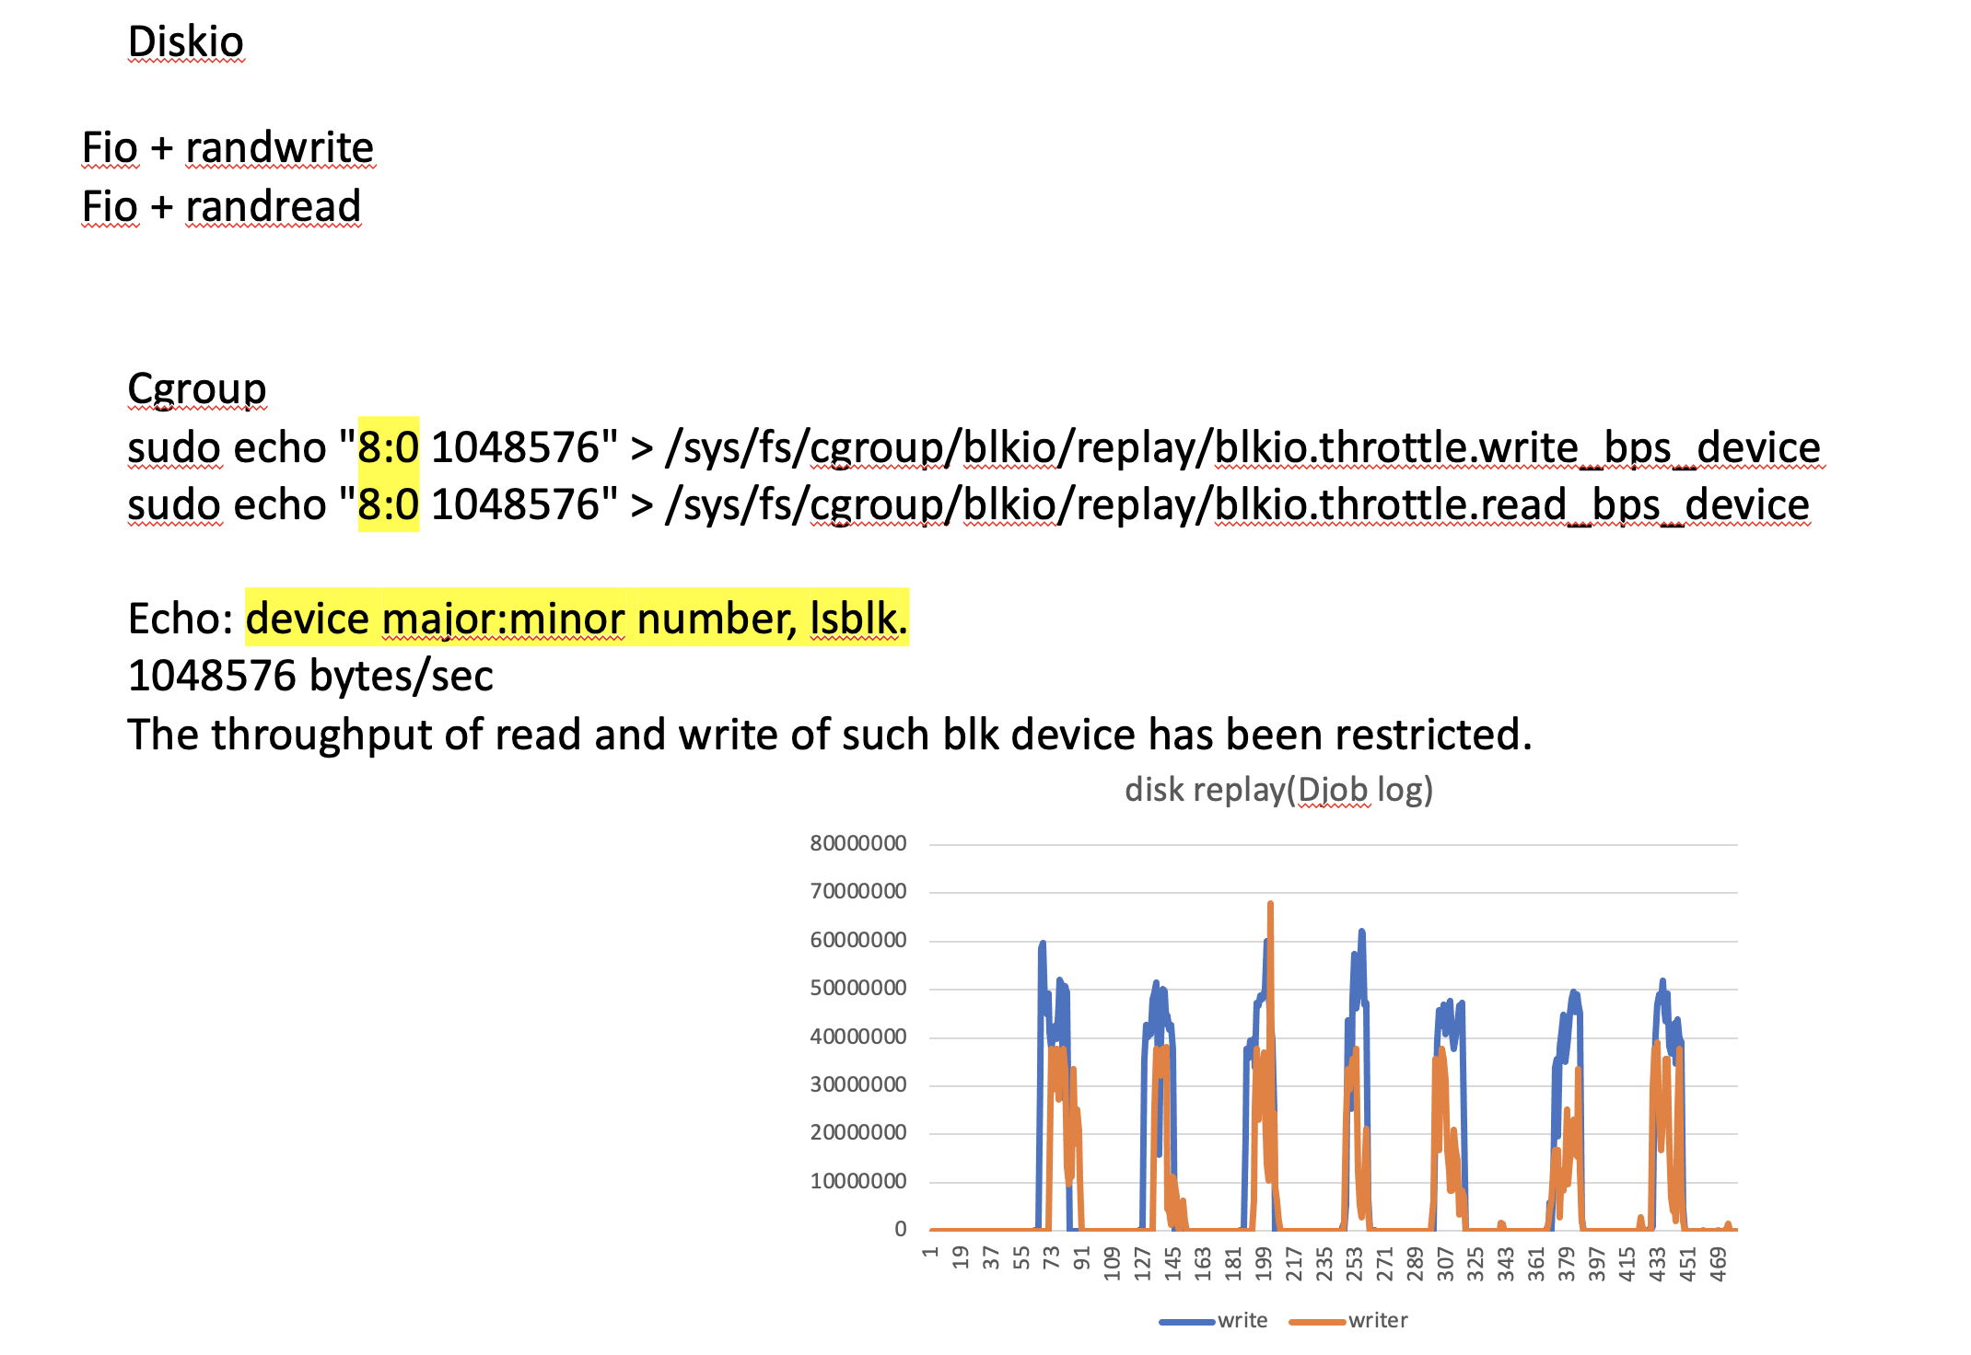Click the word randwrite
This screenshot has height=1355, width=1971.
[x=279, y=147]
